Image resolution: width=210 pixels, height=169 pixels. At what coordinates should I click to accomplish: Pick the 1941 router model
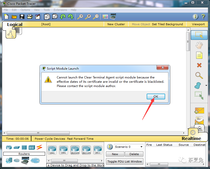click(64, 150)
